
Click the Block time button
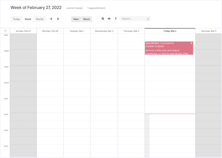coord(86,19)
